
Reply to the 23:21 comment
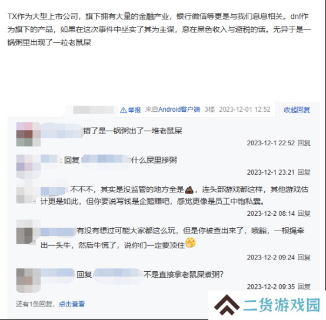(x=304, y=172)
